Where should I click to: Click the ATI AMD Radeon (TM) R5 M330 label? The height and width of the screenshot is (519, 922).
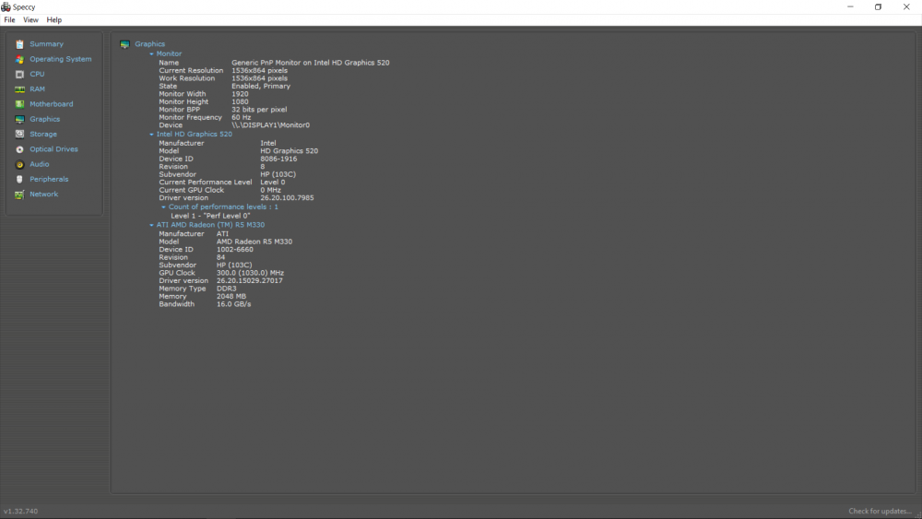click(210, 225)
